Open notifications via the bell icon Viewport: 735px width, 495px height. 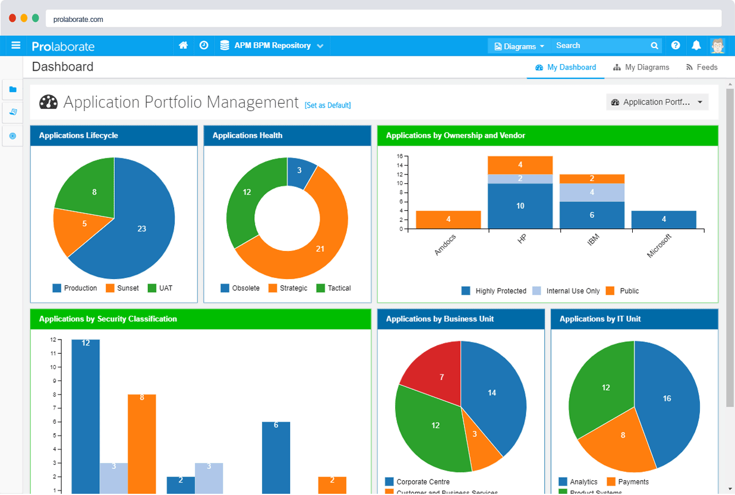click(x=696, y=45)
